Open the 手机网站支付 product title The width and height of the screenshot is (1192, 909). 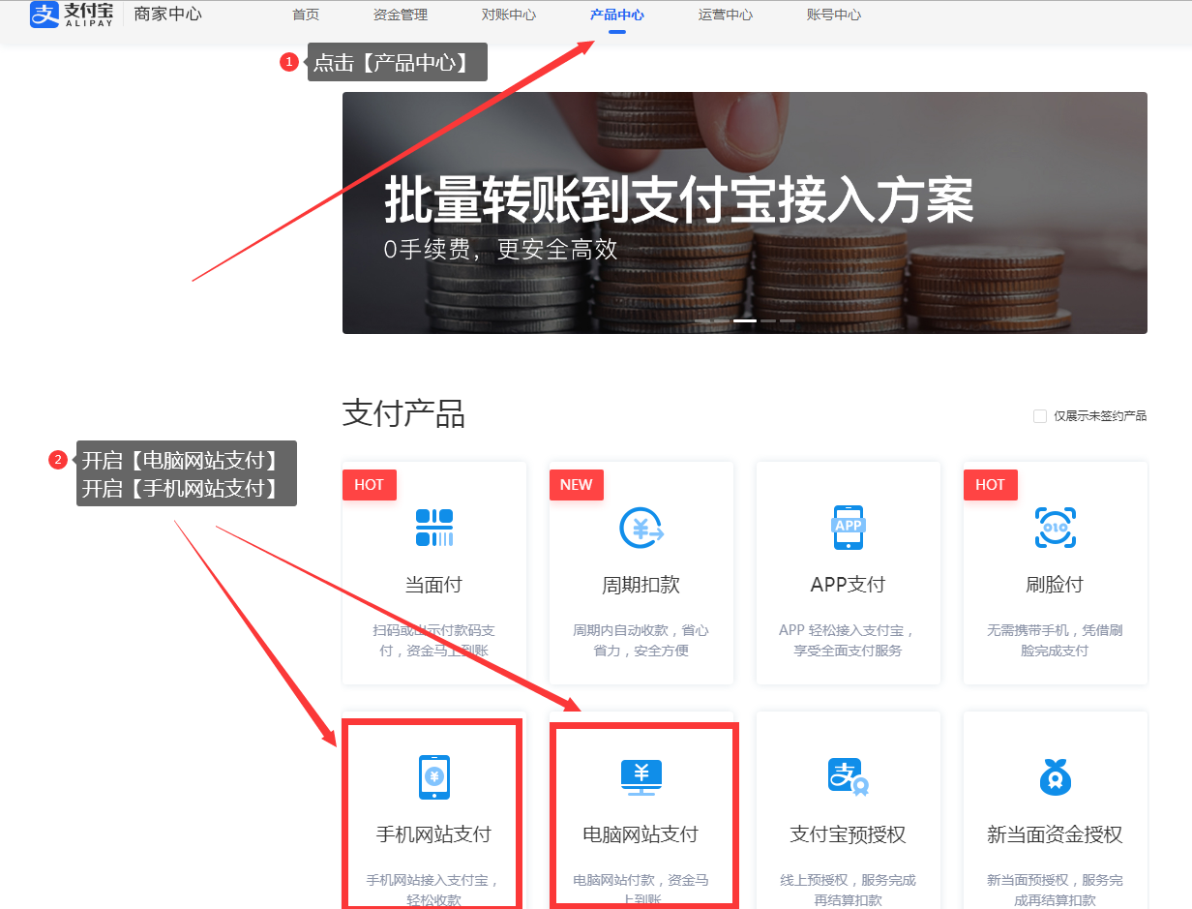tap(433, 834)
